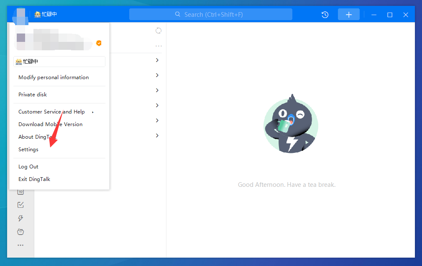Open the to-do checkmark icon in the sidebar
Viewport: 422px width, 266px height.
(x=20, y=205)
